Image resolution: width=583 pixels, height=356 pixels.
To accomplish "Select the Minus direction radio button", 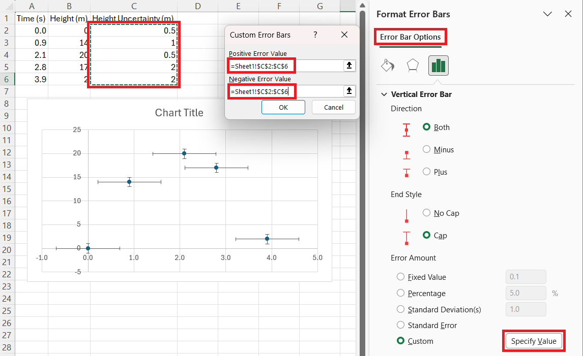I will pyautogui.click(x=426, y=149).
